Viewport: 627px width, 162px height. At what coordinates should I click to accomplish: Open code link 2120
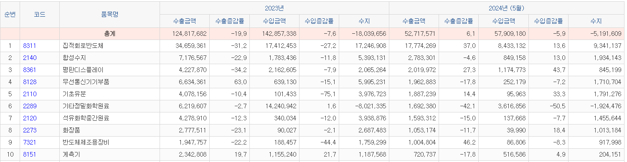tap(30, 118)
